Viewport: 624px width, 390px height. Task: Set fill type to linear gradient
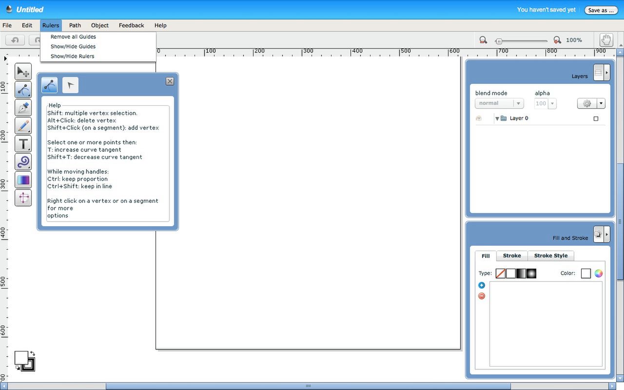tap(521, 273)
